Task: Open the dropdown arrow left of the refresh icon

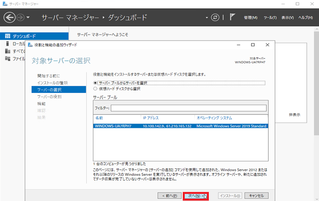Action: 207,18
